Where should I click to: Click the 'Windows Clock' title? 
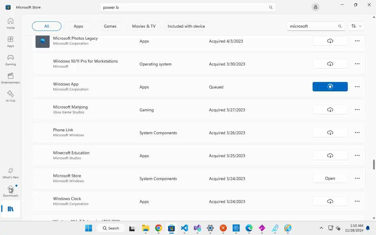click(x=67, y=199)
